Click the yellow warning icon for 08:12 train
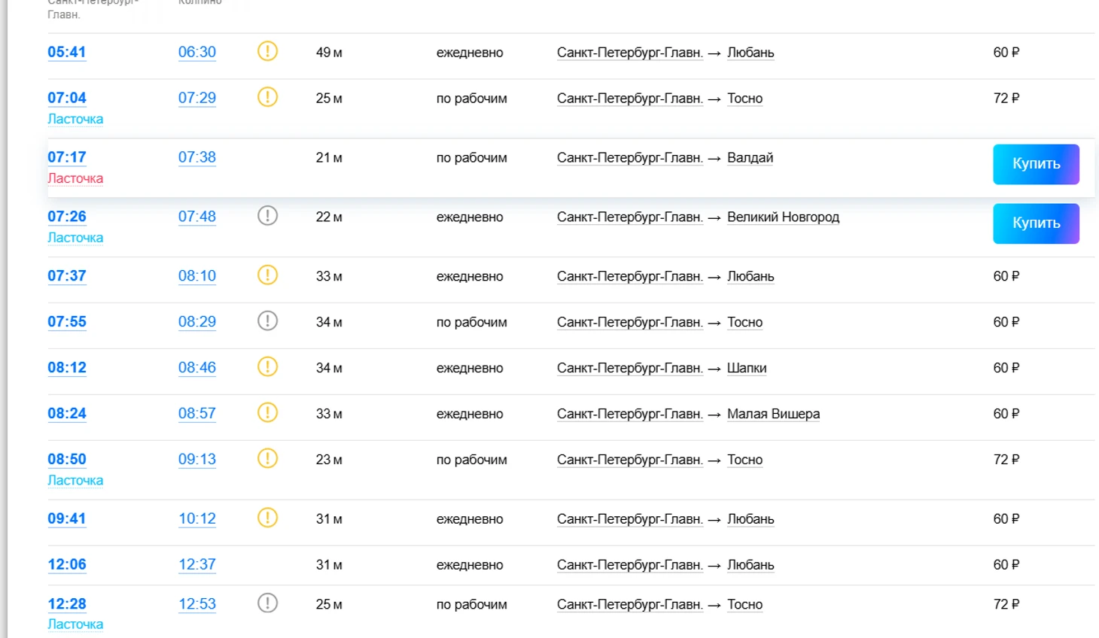The width and height of the screenshot is (1099, 638). pyautogui.click(x=267, y=367)
